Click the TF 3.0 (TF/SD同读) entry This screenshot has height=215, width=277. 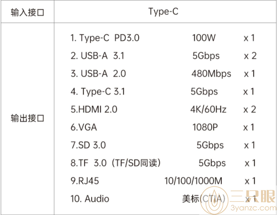pyautogui.click(x=116, y=163)
